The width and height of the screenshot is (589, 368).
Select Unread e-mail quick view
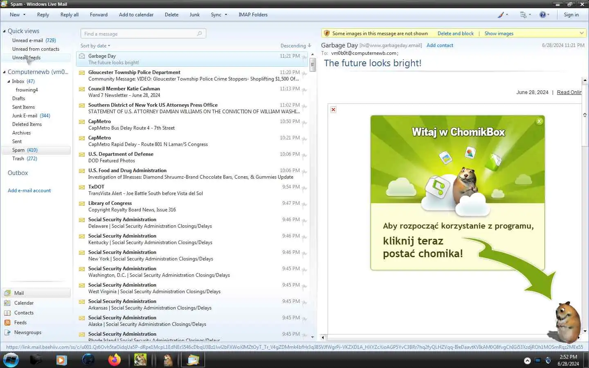pos(34,40)
